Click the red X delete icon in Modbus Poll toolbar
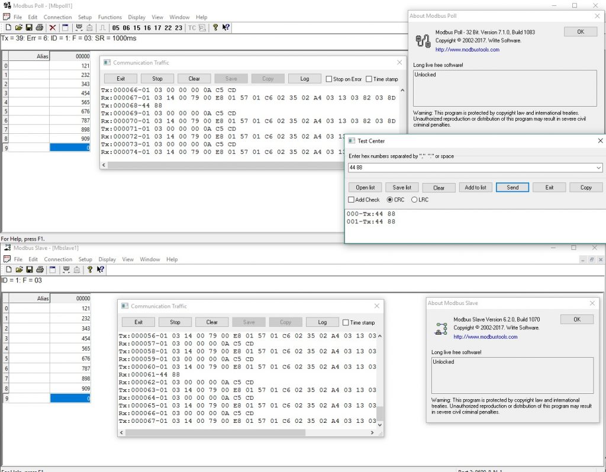The width and height of the screenshot is (606, 472). [x=53, y=28]
